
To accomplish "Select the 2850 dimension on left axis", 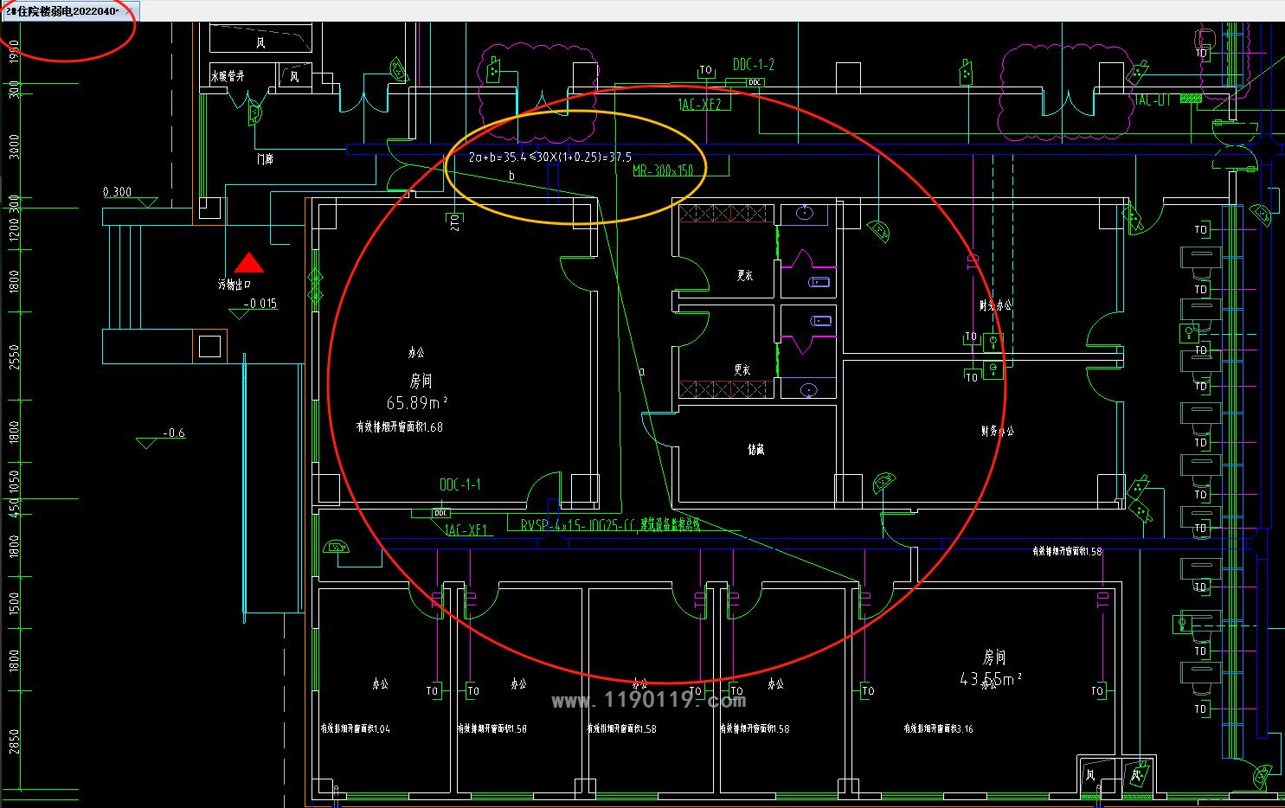I will click(14, 744).
